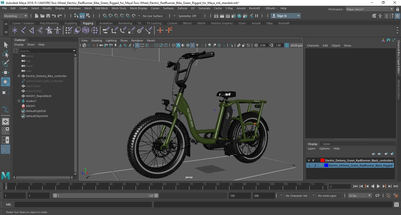Toggle playback P of Rigged layer
The image size is (401, 215).
(x=315, y=165)
